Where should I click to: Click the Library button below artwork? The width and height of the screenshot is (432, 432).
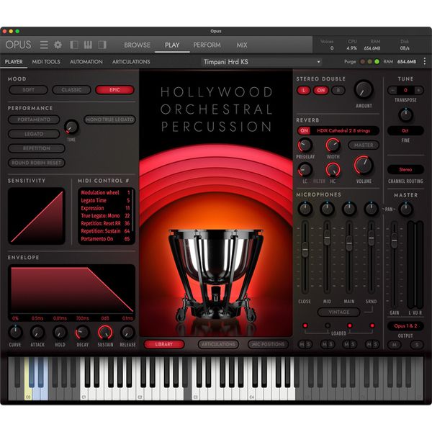[164, 344]
